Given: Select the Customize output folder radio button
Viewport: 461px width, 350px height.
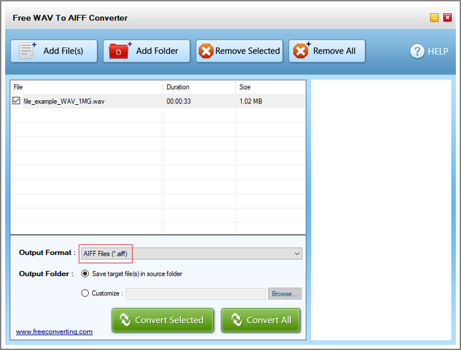Looking at the screenshot, I should coord(85,293).
